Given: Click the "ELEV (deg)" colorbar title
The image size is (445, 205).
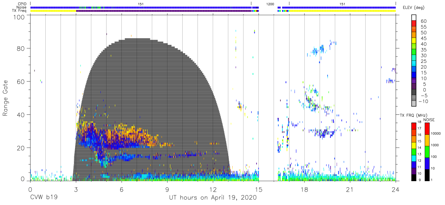Looking at the screenshot, I should click(415, 8).
